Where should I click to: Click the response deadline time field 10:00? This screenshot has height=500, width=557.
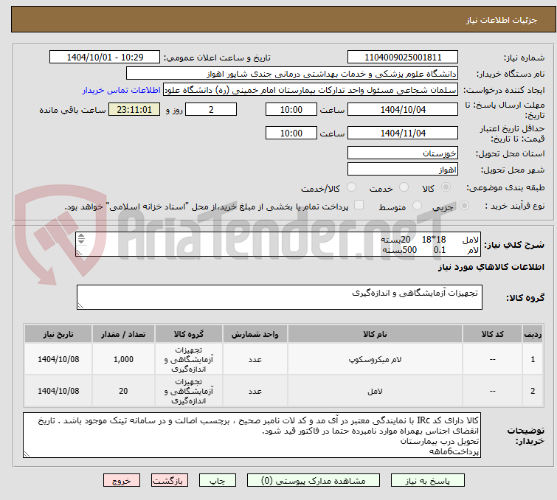point(291,109)
